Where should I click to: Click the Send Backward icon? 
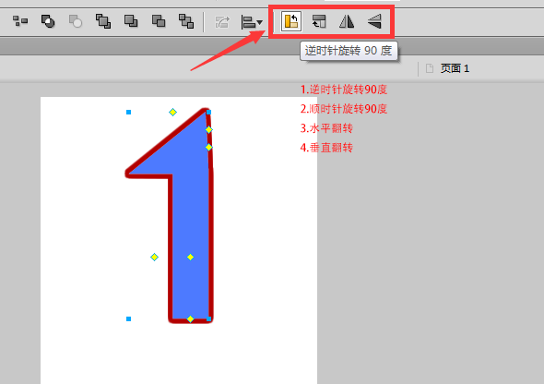(159, 21)
